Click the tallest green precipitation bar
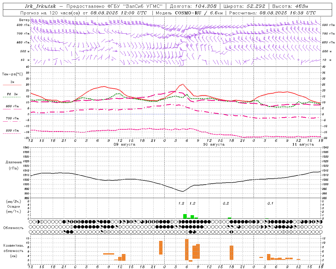Image resolution: width=336 pixels, height=269 pixels. 185,216
